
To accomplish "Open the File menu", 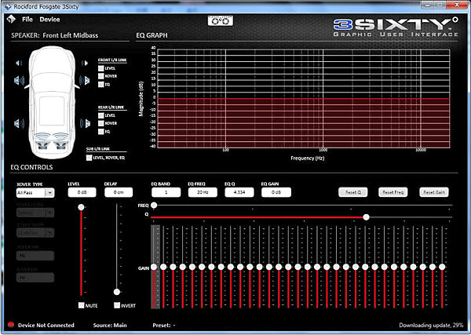I will (27, 20).
